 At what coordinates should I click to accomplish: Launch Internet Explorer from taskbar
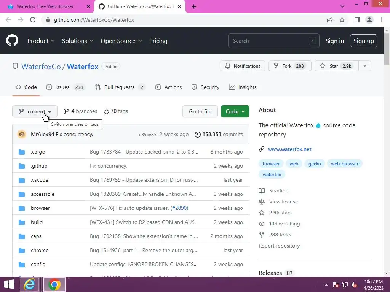coord(29,284)
